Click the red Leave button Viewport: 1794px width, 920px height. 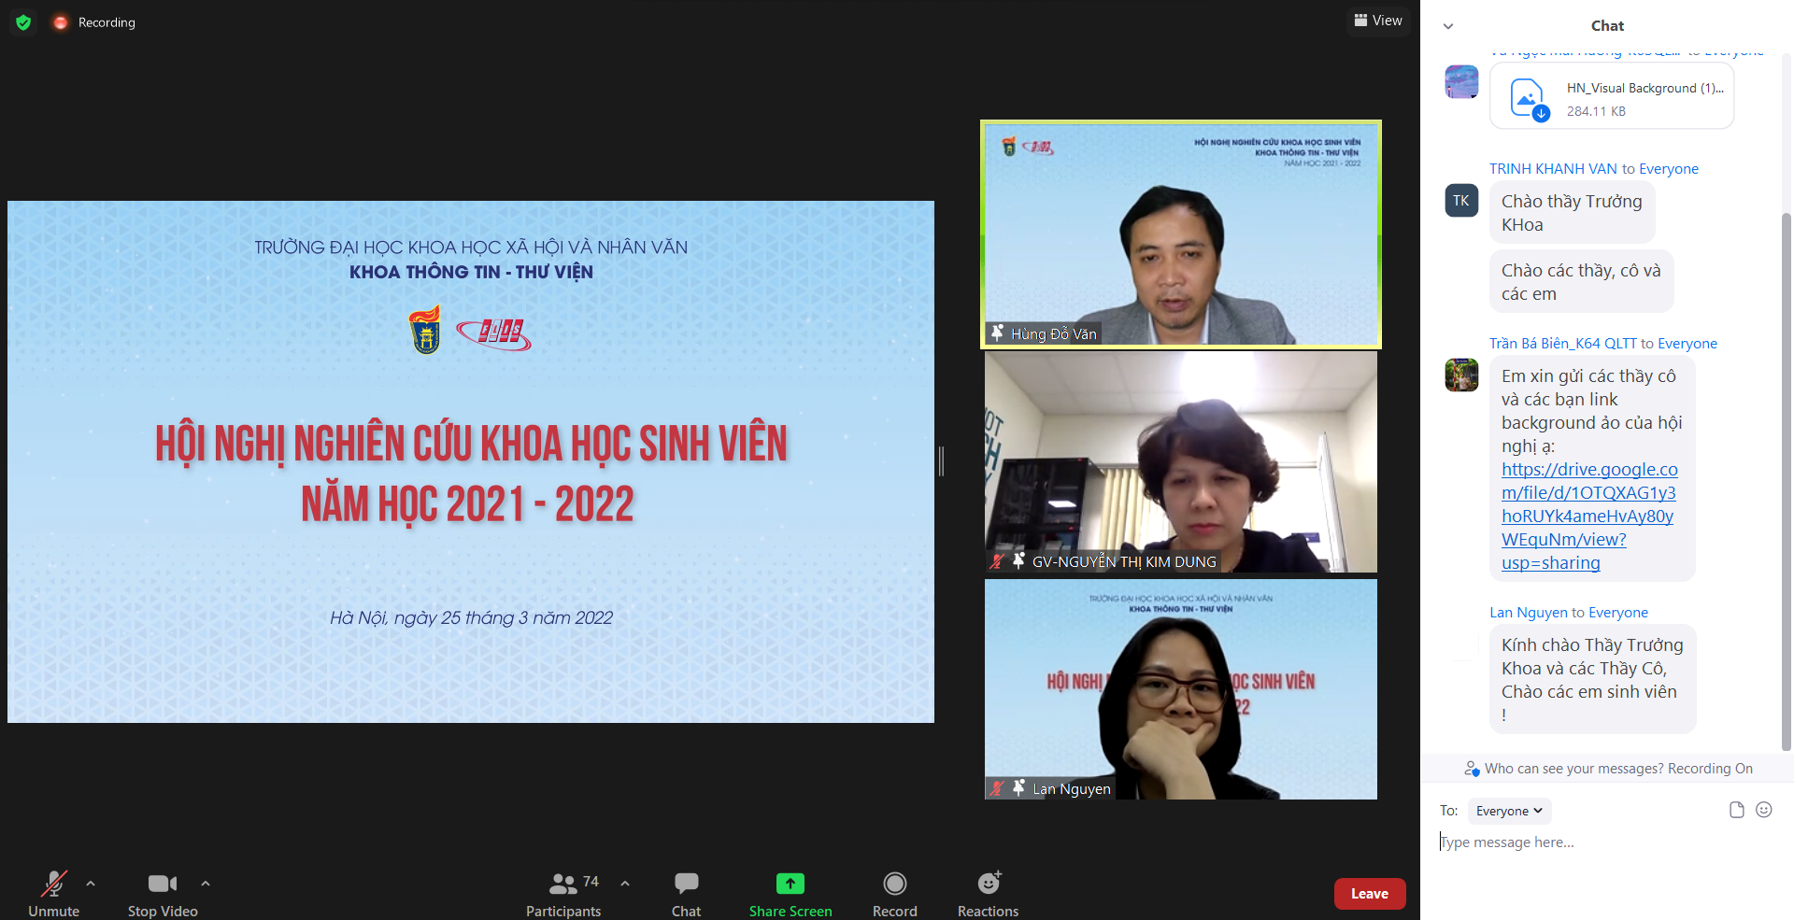click(1370, 894)
